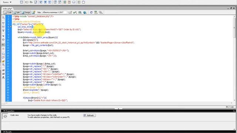Click Format Source Code icon
This screenshot has height=133, width=237.
coord(3,78)
